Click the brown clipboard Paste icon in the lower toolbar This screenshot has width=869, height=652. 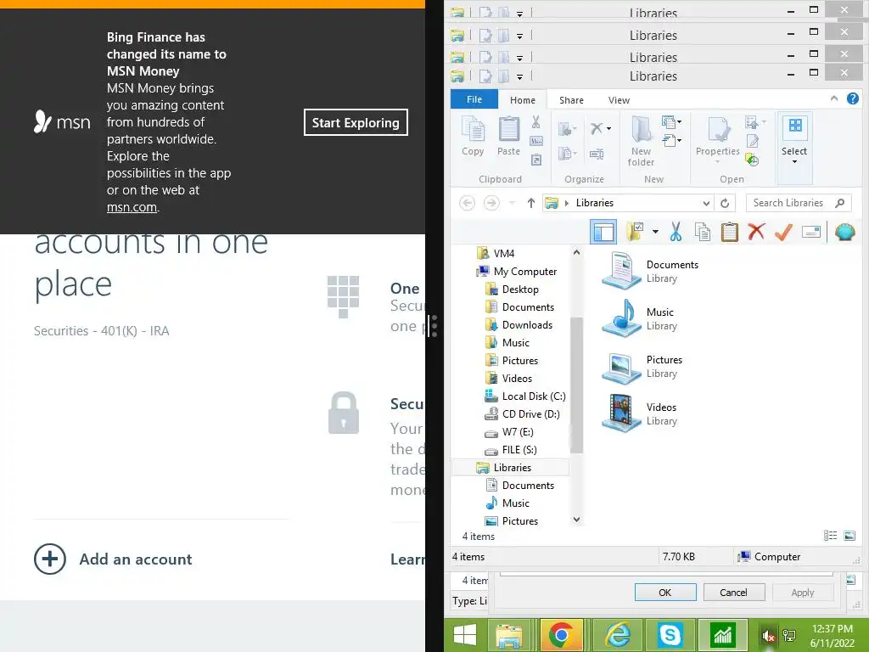729,232
